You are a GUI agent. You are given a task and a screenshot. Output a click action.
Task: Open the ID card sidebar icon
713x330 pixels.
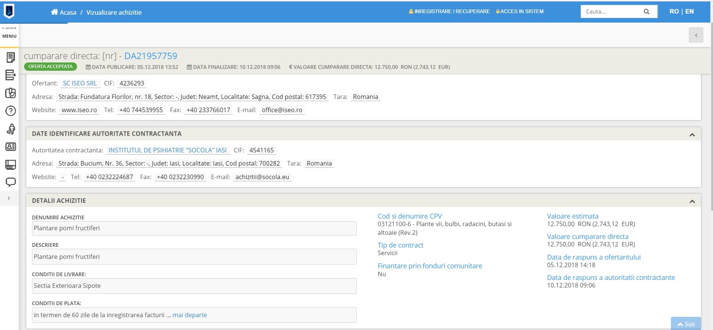click(x=11, y=147)
